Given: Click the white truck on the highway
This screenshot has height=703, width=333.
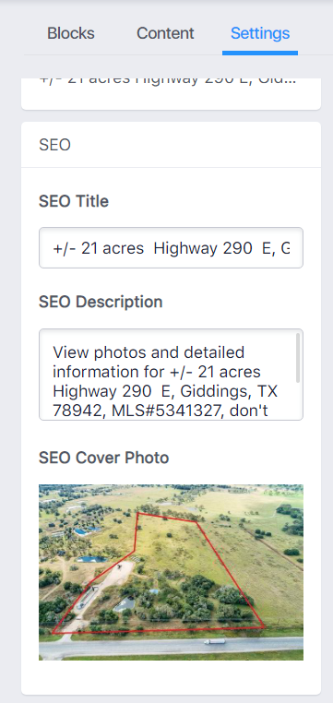Looking at the screenshot, I should pyautogui.click(x=215, y=642).
